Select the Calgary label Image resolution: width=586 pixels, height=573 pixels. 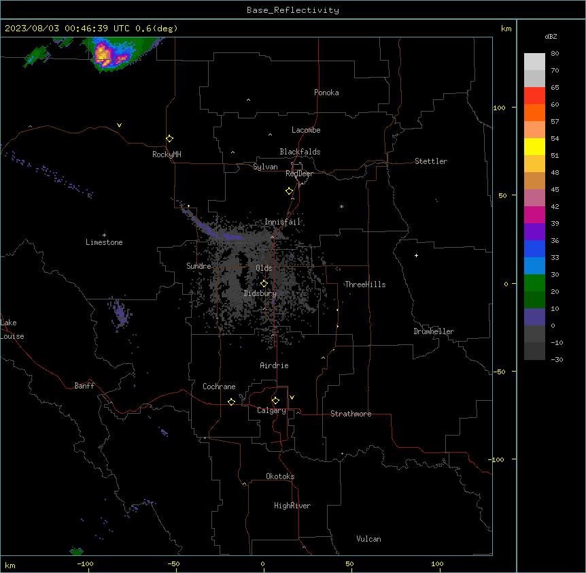pyautogui.click(x=271, y=410)
